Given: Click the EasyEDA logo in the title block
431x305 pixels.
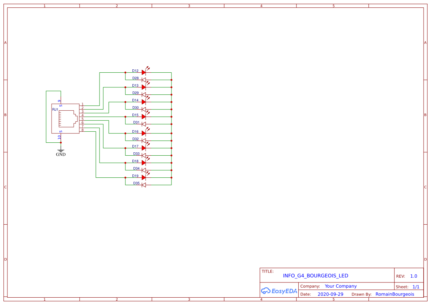Looking at the screenshot, I should point(279,291).
